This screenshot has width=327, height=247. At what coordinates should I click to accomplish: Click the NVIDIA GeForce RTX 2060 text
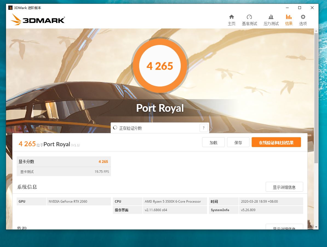pyautogui.click(x=68, y=201)
